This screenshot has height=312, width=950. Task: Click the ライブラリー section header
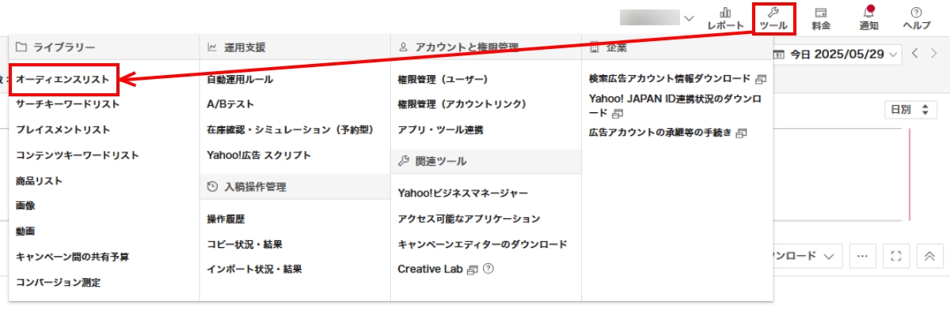pyautogui.click(x=104, y=47)
